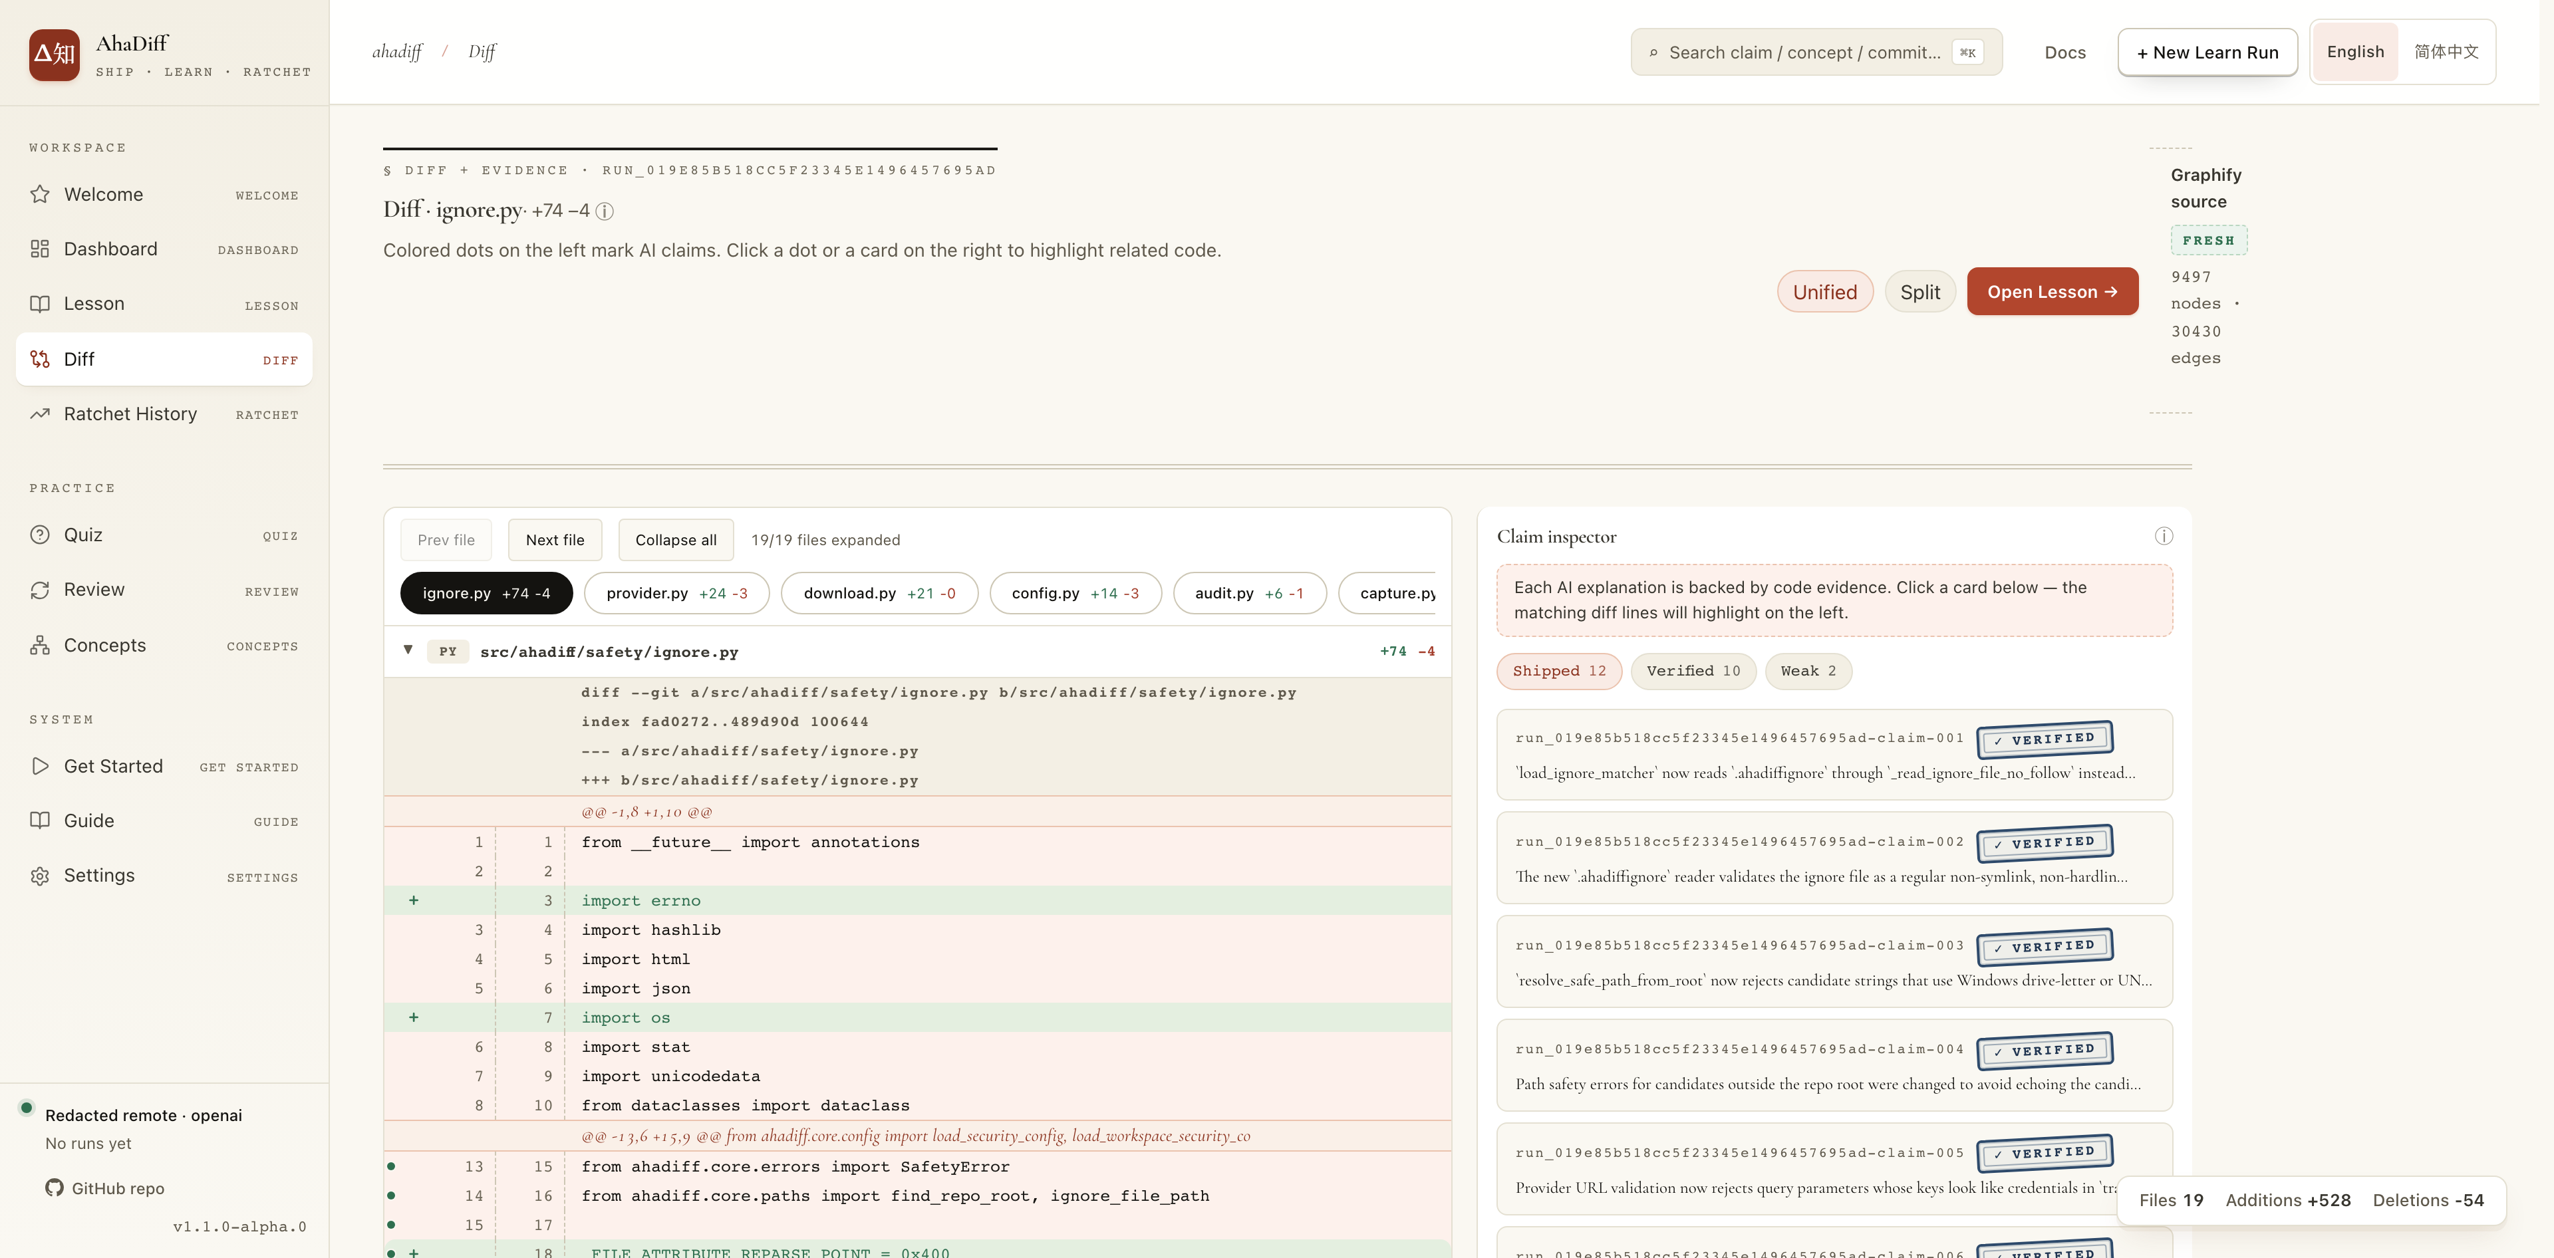Screen dimensions: 2554x1258
Task: Open the Dashboard page
Action: pyautogui.click(x=164, y=249)
